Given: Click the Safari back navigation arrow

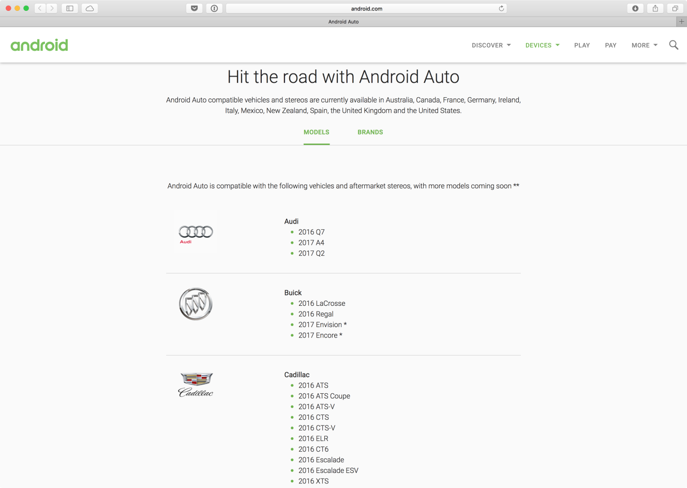Looking at the screenshot, I should [40, 8].
